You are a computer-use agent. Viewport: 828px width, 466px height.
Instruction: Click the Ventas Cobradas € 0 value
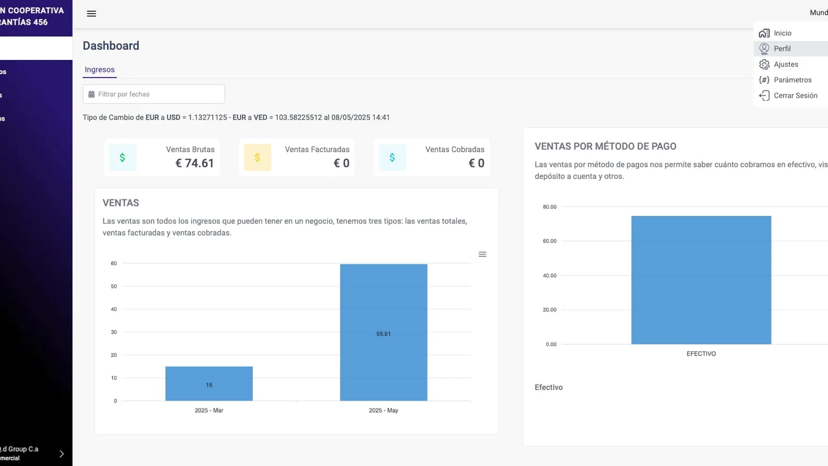coord(477,163)
